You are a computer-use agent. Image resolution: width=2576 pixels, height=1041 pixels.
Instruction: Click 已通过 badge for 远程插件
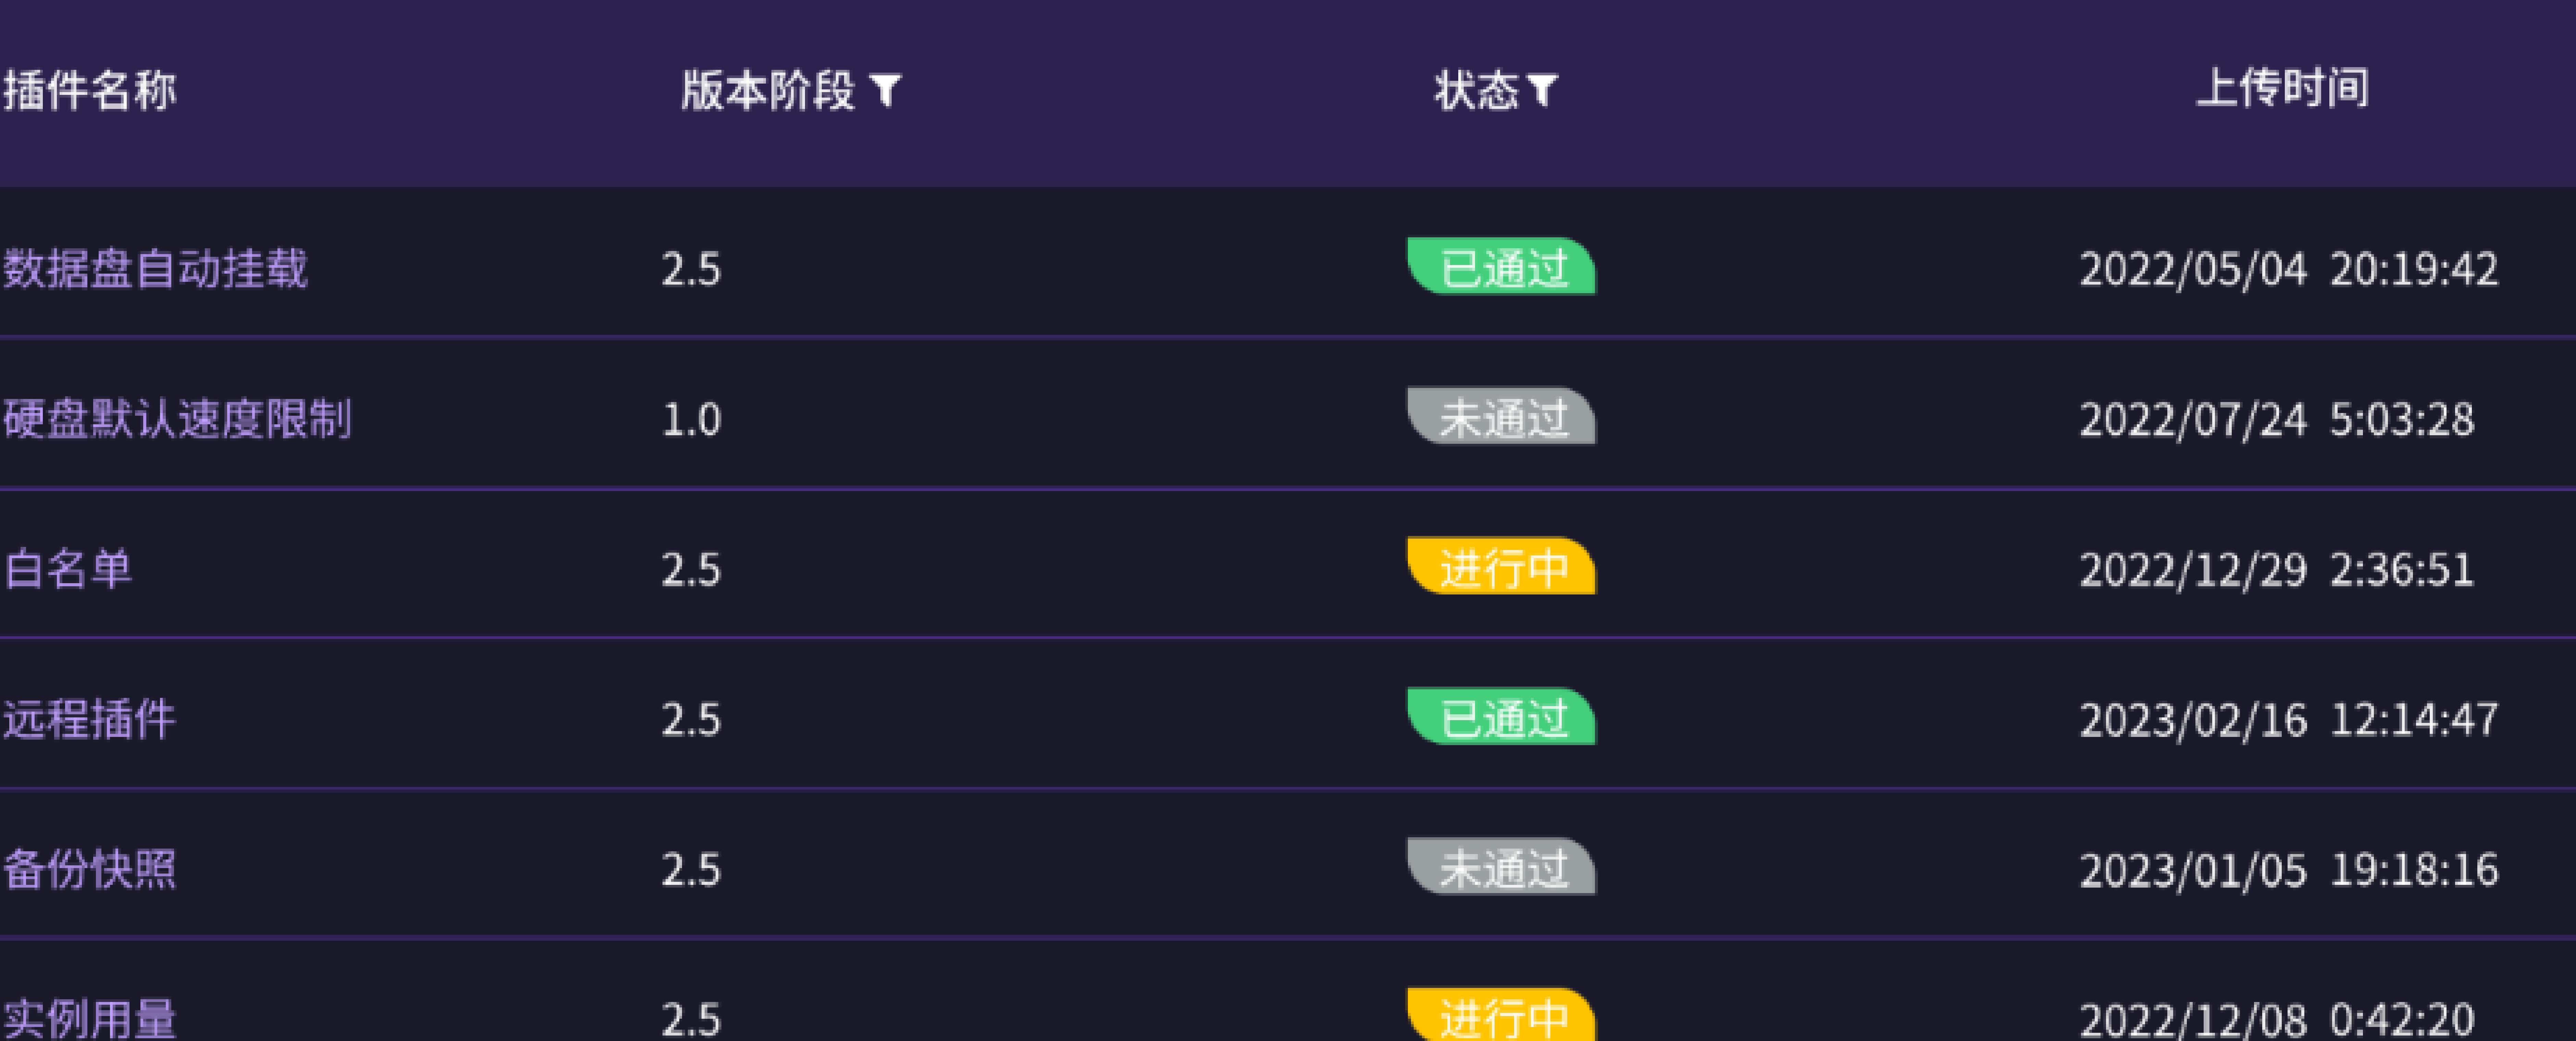pyautogui.click(x=1502, y=716)
